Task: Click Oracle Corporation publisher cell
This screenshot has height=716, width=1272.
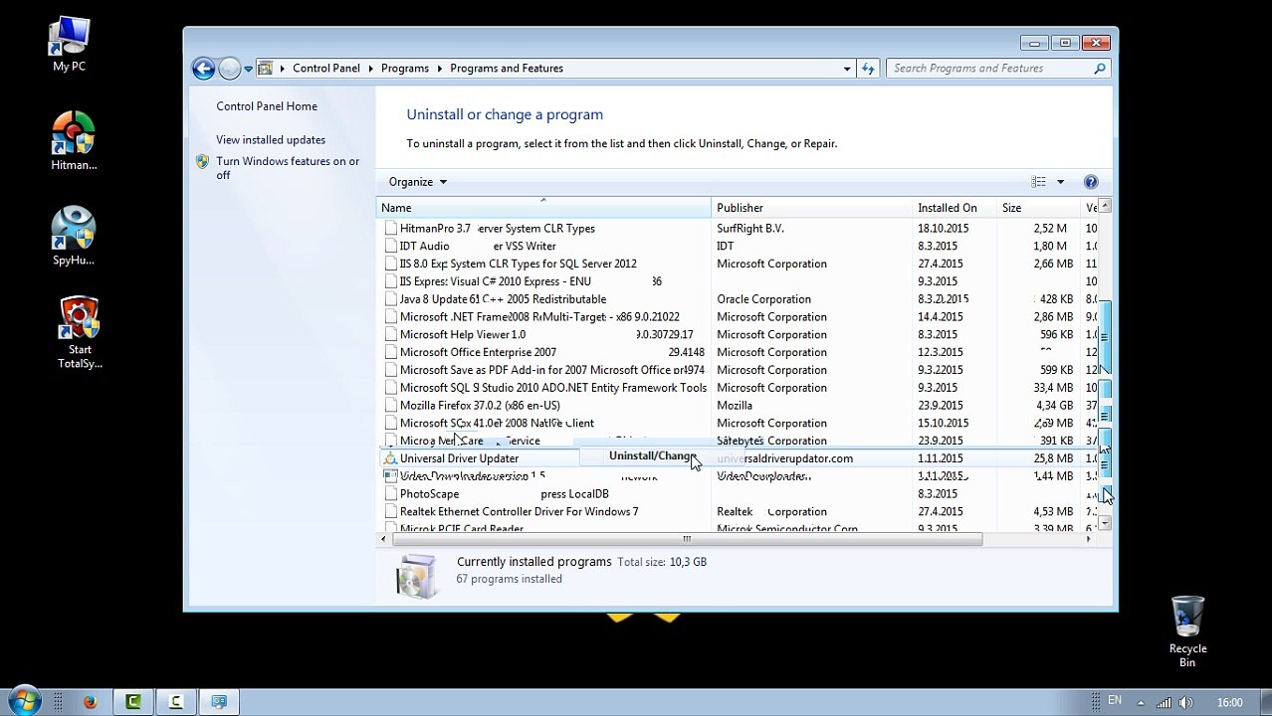Action: (x=763, y=299)
